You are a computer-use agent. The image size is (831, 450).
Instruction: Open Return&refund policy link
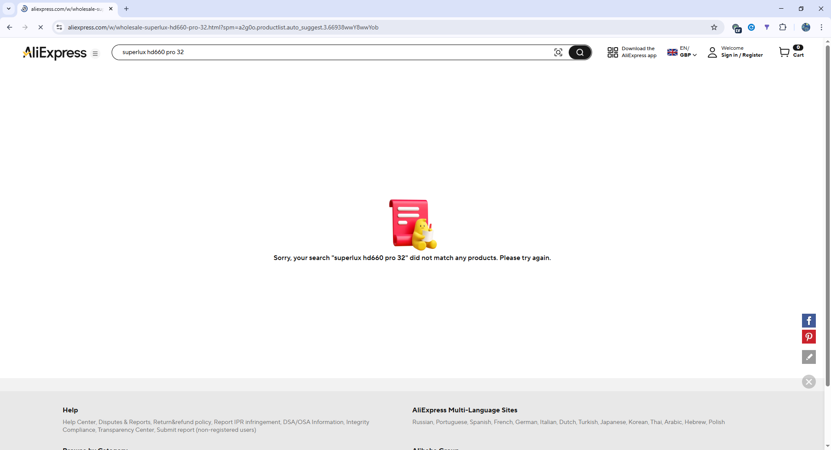(x=182, y=422)
